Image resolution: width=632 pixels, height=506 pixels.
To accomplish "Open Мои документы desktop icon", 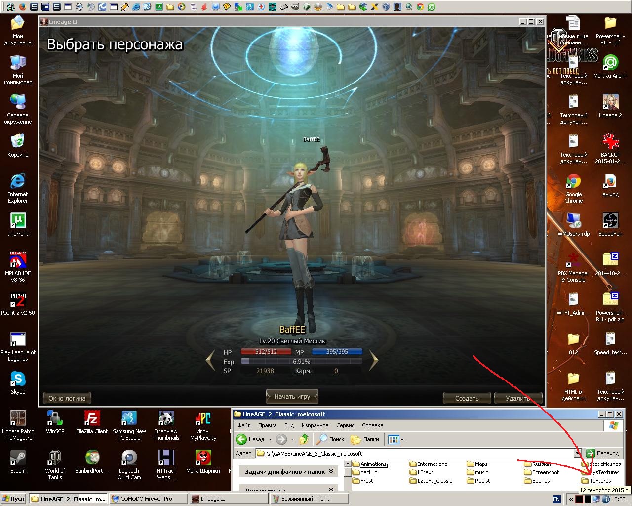I will click(18, 30).
